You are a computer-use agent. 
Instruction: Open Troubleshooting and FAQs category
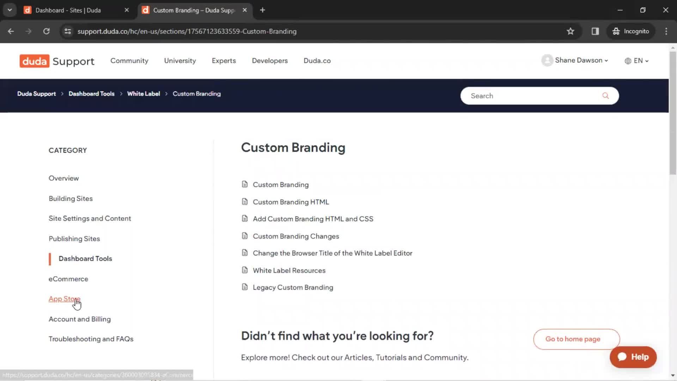click(x=91, y=339)
